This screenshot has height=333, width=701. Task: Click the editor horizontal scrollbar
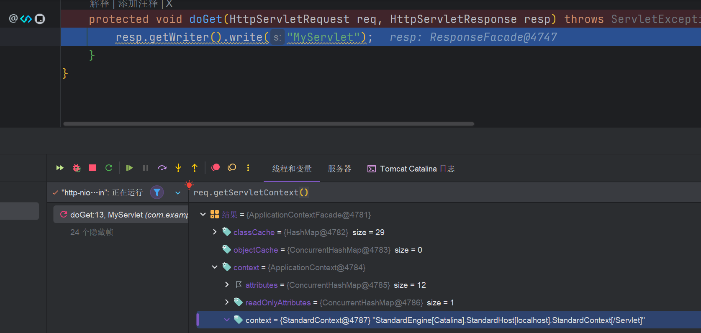coord(268,124)
